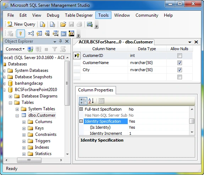Open Manage Indexes and Keys icon

39,33
